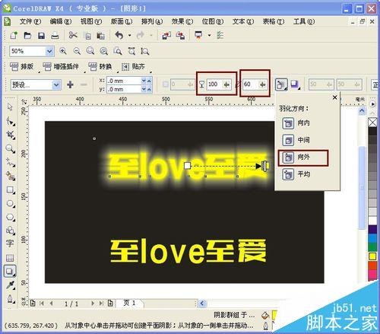Image resolution: width=380 pixels, height=334 pixels.
Task: Select the Ellipse tool in toolbox
Action: [10, 203]
